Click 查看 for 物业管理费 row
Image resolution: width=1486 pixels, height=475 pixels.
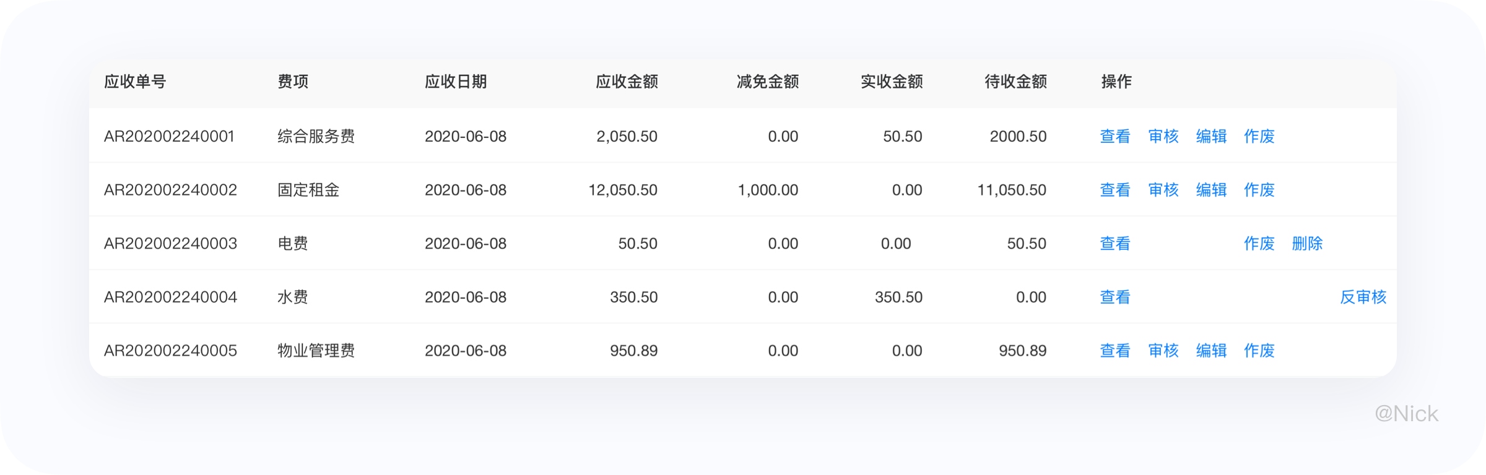tap(1115, 351)
